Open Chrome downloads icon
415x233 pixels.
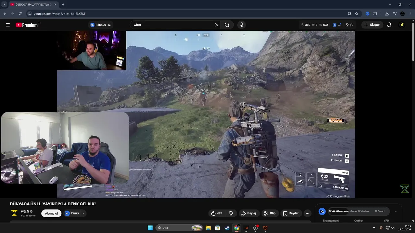pos(387,14)
